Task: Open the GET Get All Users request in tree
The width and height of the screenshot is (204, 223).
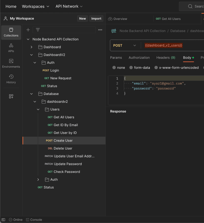Action: [61, 117]
